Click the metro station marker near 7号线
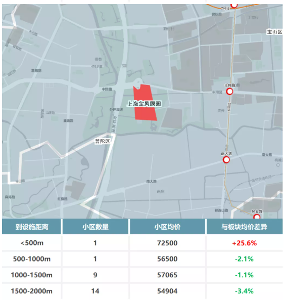This screenshot has height=301, width=285. pyautogui.click(x=234, y=6)
